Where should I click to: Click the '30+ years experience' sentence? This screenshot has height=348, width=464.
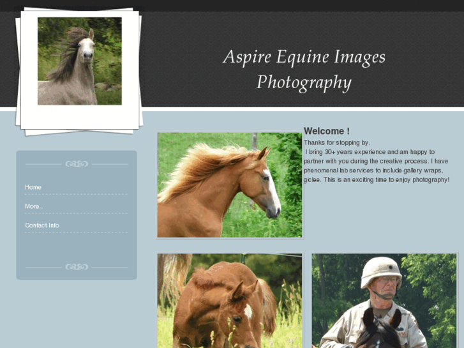point(370,152)
